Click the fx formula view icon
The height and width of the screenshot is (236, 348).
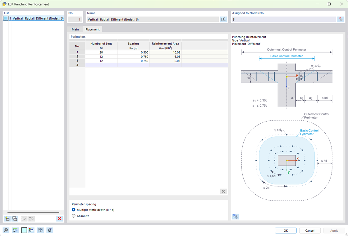point(50,230)
